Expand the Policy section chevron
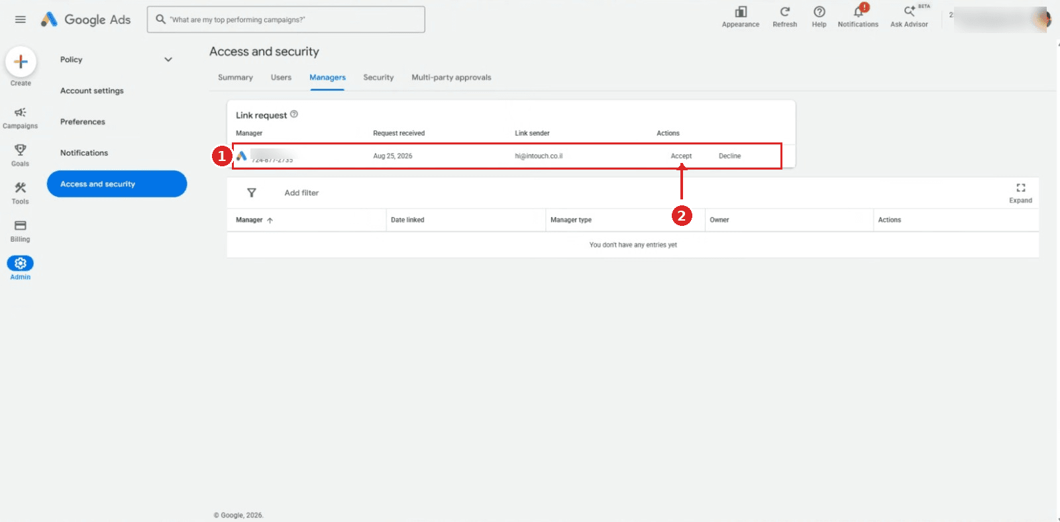1060x522 pixels. [x=168, y=60]
